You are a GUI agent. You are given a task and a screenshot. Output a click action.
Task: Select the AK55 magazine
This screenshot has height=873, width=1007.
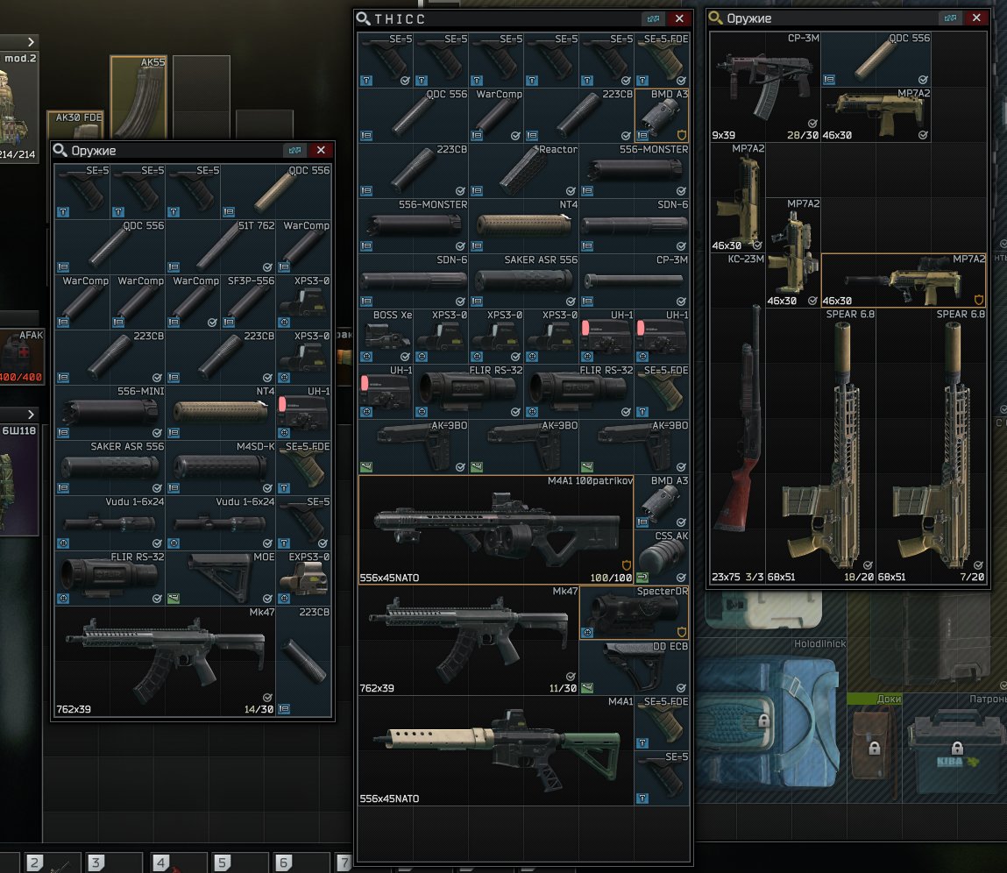pos(138,96)
